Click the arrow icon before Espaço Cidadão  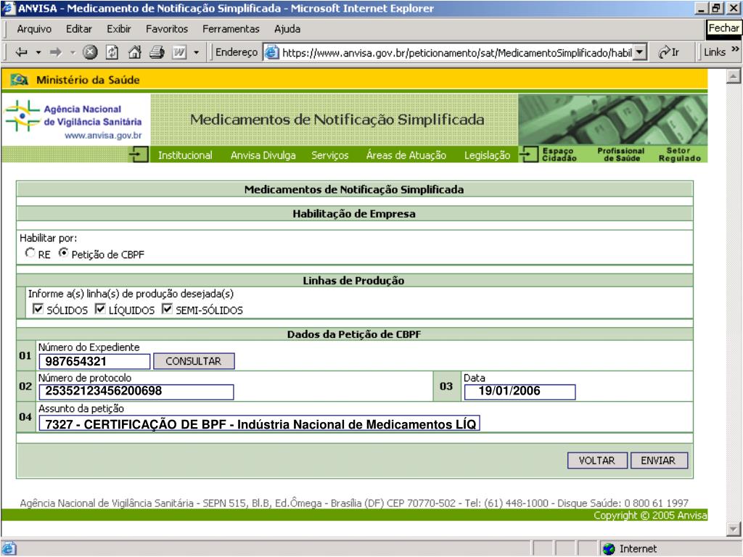(529, 154)
